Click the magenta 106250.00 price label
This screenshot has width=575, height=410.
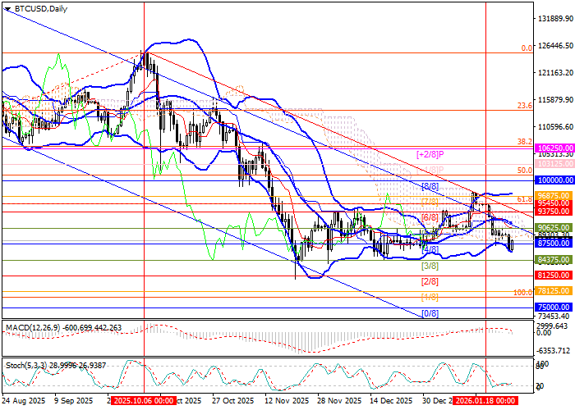click(x=553, y=147)
